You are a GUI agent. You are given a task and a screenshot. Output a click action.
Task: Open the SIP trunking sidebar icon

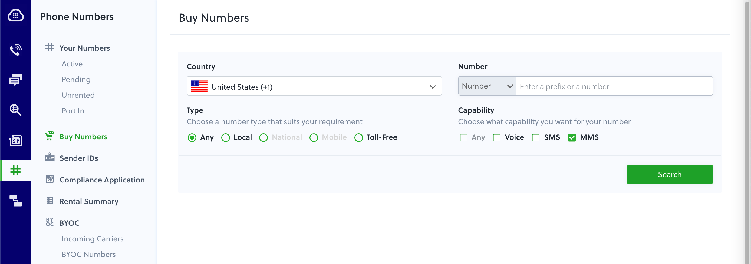[15, 140]
